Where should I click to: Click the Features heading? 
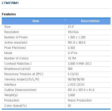coord(9,14)
